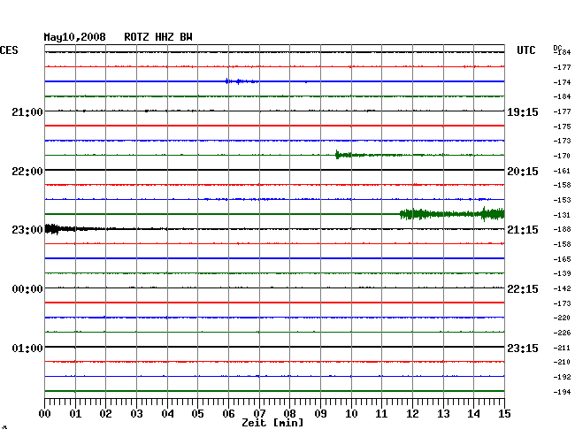Click the 19:15 UTC time label

tap(523, 111)
